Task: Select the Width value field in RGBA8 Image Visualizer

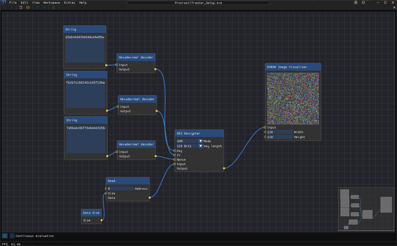Action: point(279,132)
